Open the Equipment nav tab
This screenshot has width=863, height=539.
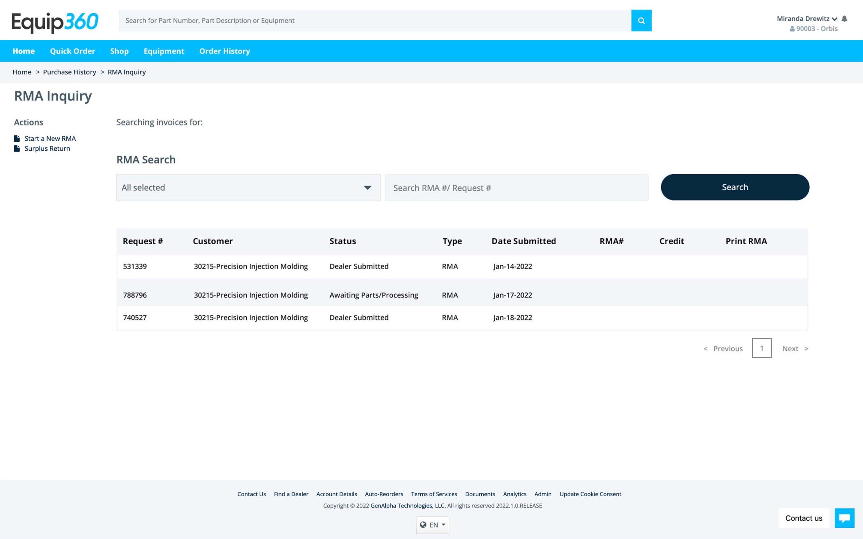point(164,51)
